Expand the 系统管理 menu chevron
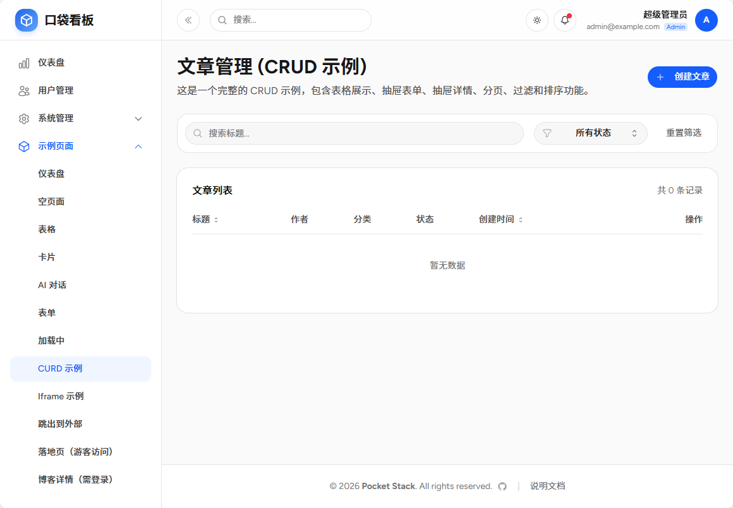733x508 pixels. click(138, 118)
